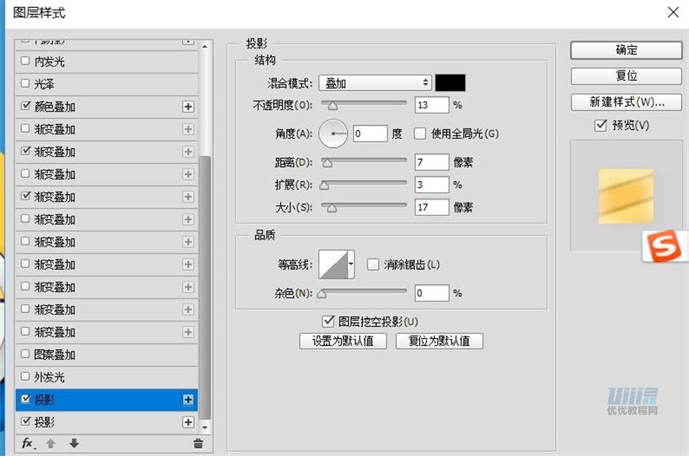Open the 混合模式 dropdown showing 叠加

(x=375, y=83)
